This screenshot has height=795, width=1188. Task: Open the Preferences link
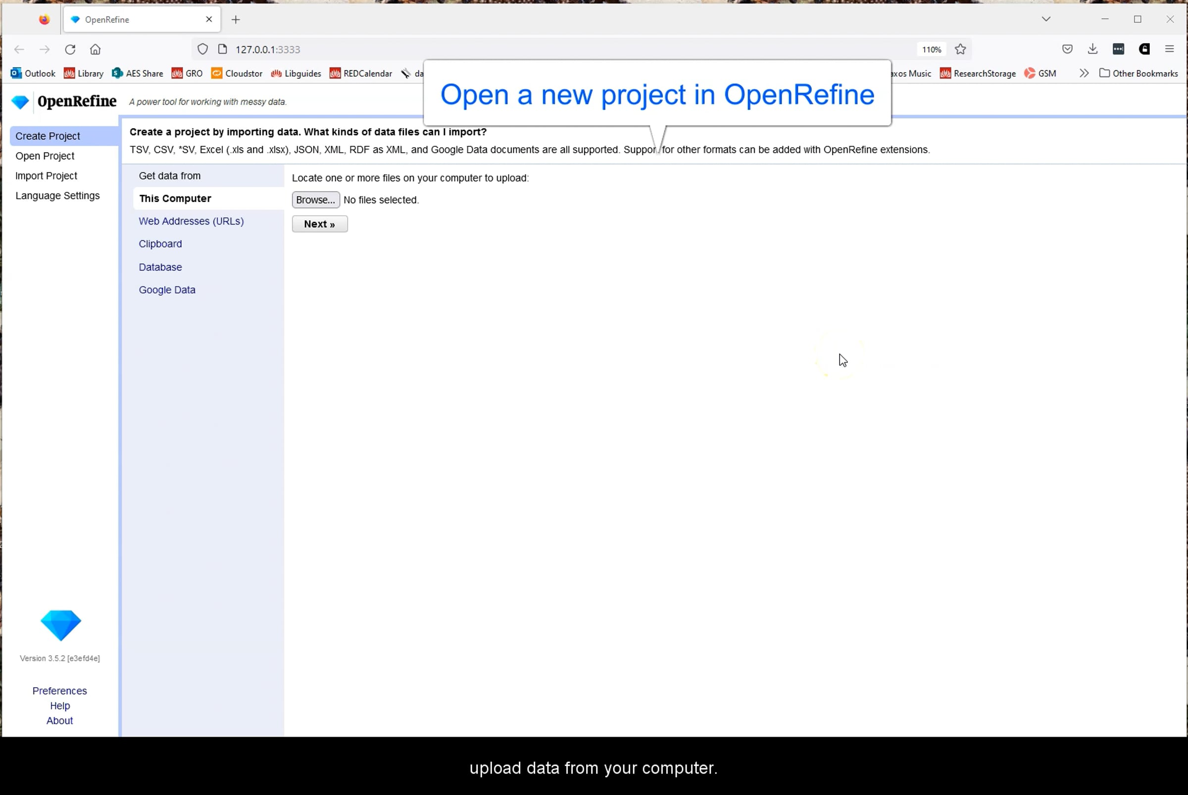[x=59, y=691]
